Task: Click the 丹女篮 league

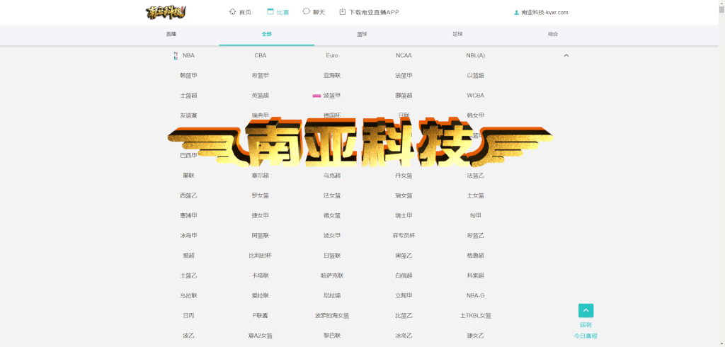Action: [404, 176]
